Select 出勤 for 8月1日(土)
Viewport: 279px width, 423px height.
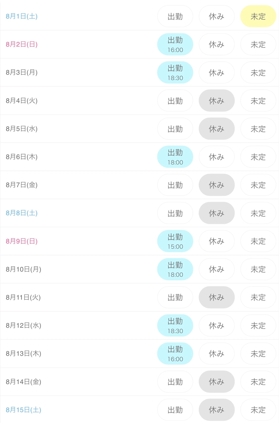pos(175,16)
